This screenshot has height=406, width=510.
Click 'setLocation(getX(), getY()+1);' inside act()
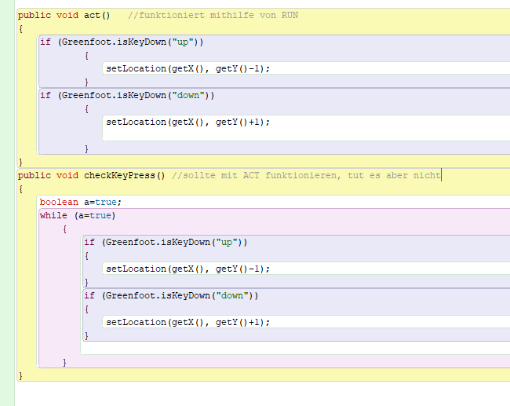(188, 122)
